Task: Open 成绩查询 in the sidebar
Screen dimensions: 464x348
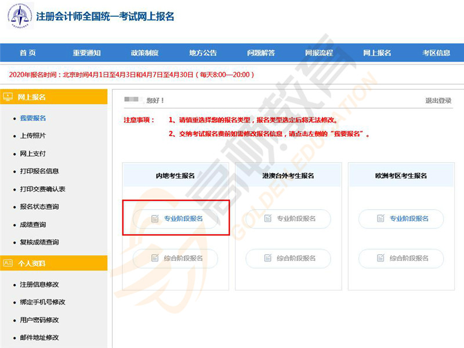Action: 32,225
